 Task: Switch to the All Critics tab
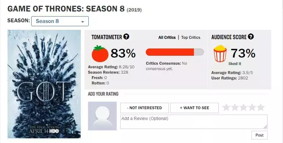tap(167, 37)
